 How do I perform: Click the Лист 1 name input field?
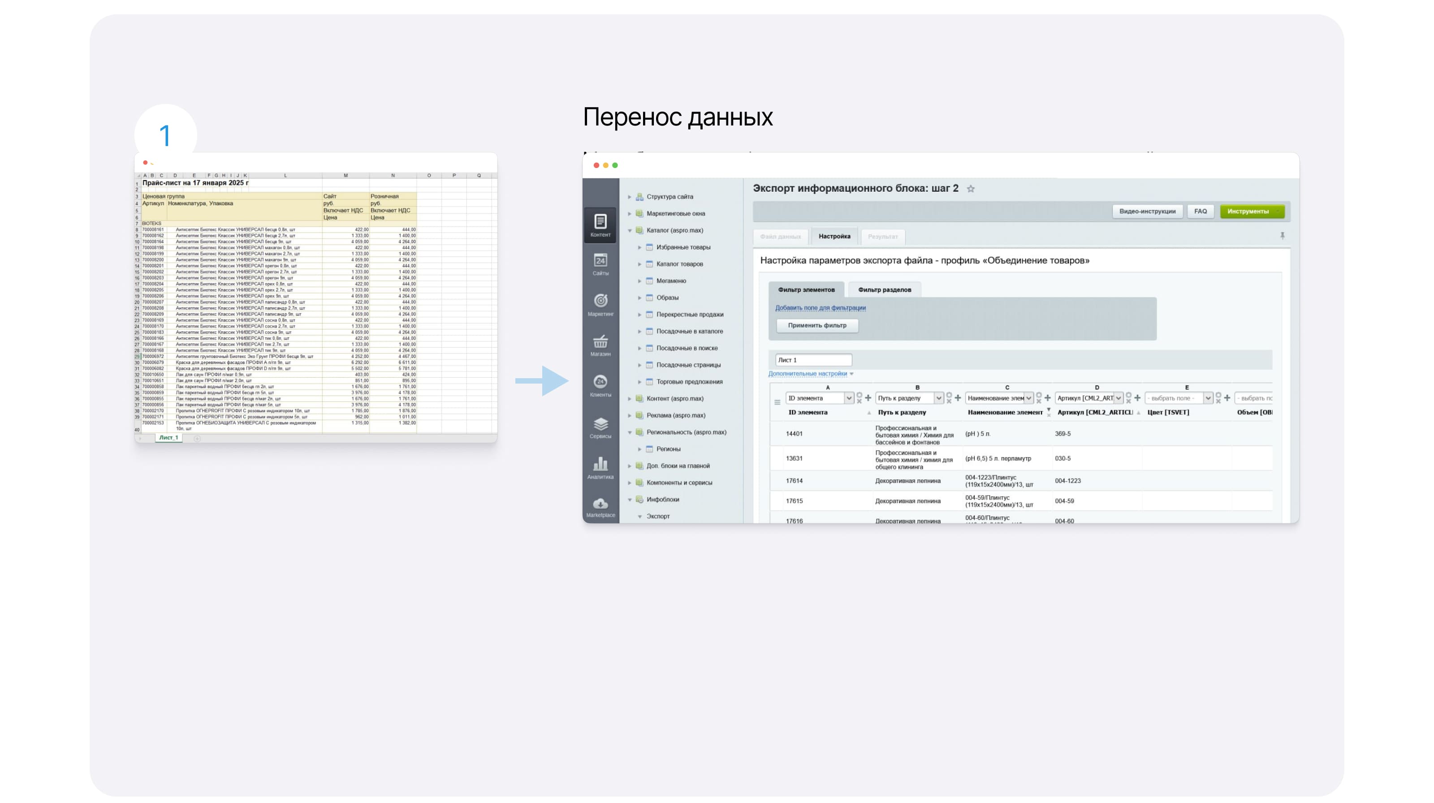pyautogui.click(x=813, y=360)
